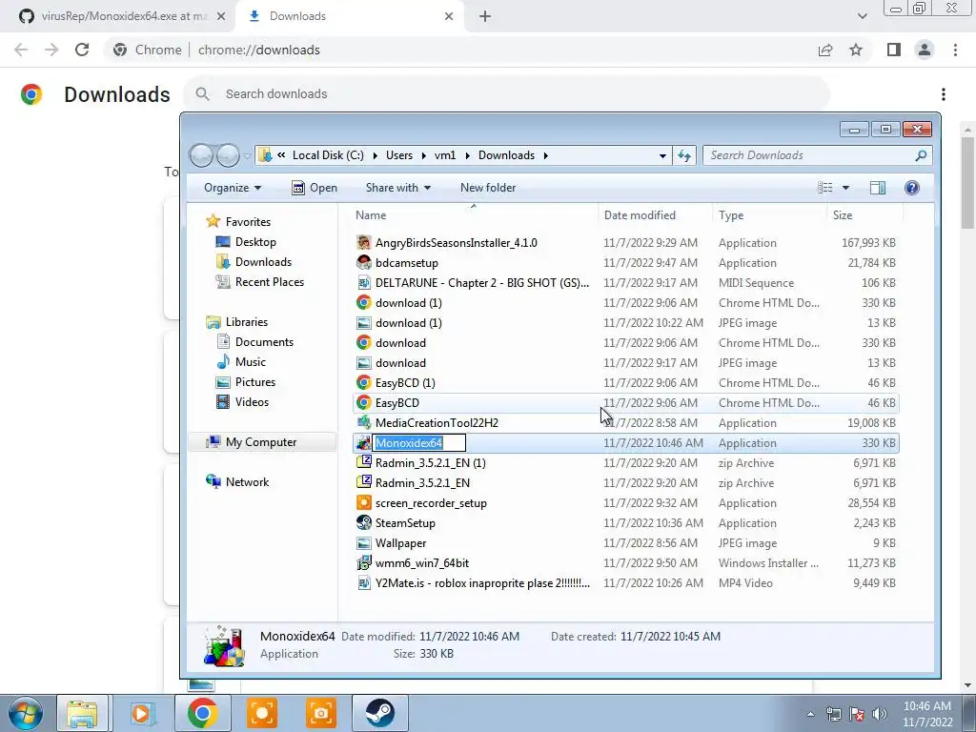Select the Radmin_3.5.2.1_EN (1) file

coord(625,463)
